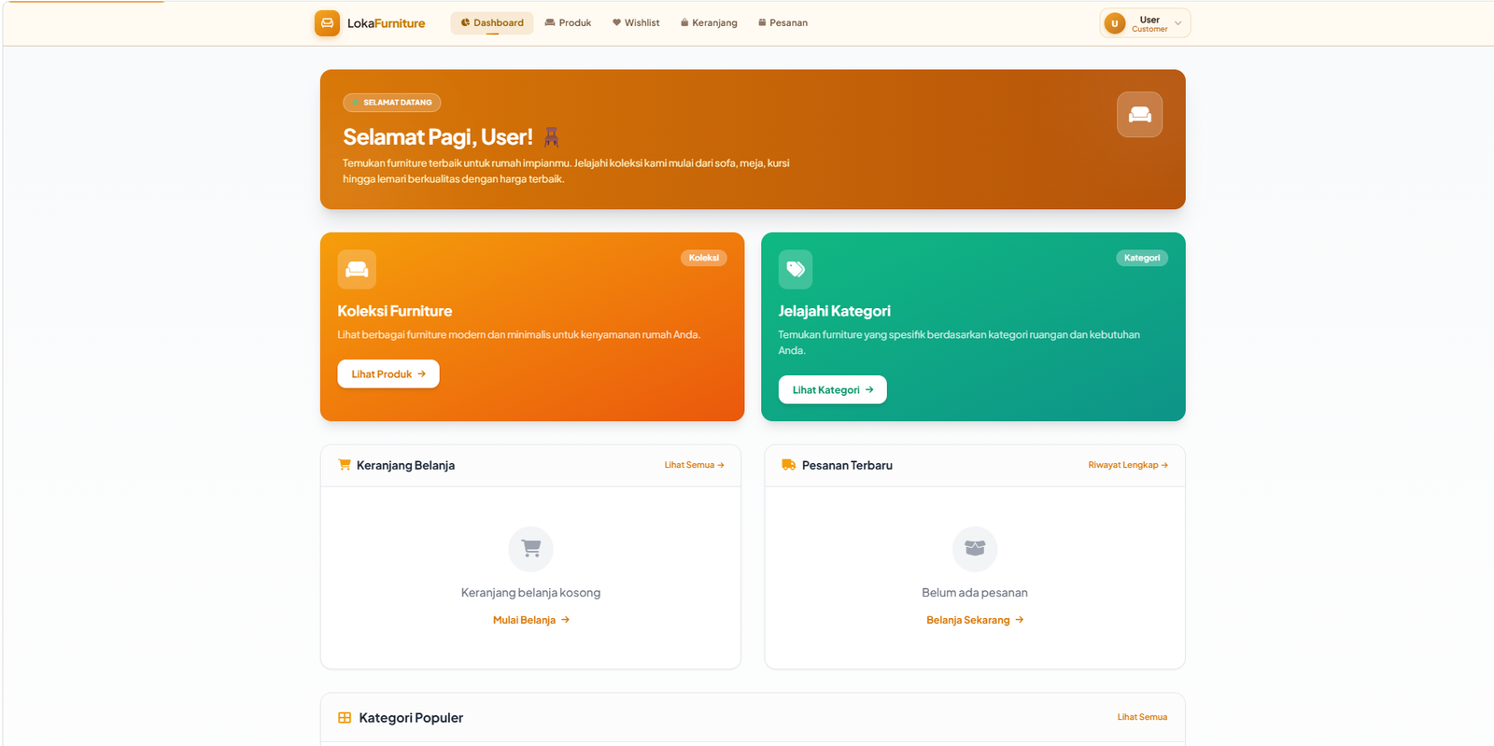
Task: Click the empty orders box icon
Action: pos(975,549)
